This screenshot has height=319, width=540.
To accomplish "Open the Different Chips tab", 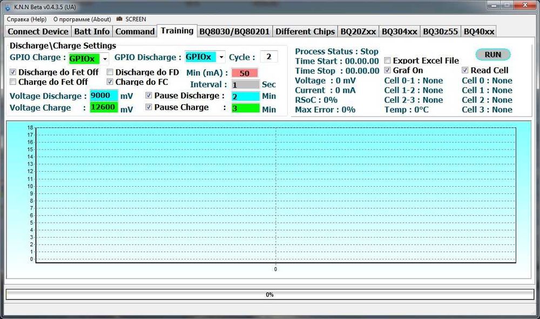I will [x=305, y=32].
